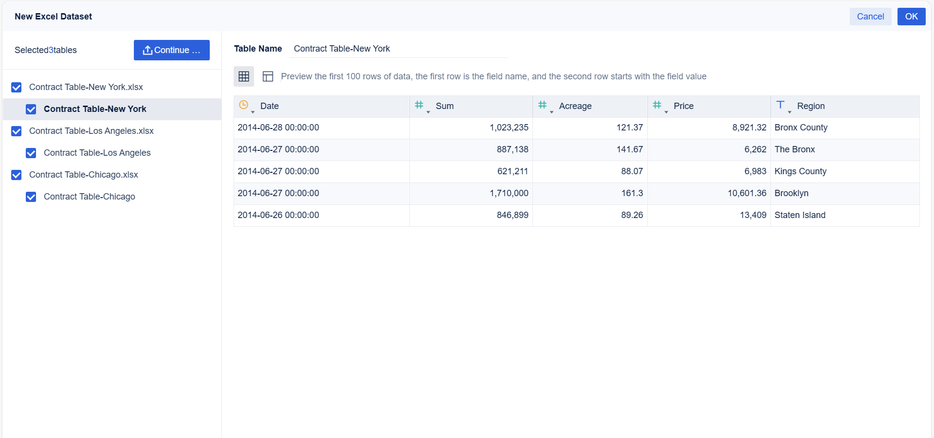Click the Date field clock type icon

[244, 105]
